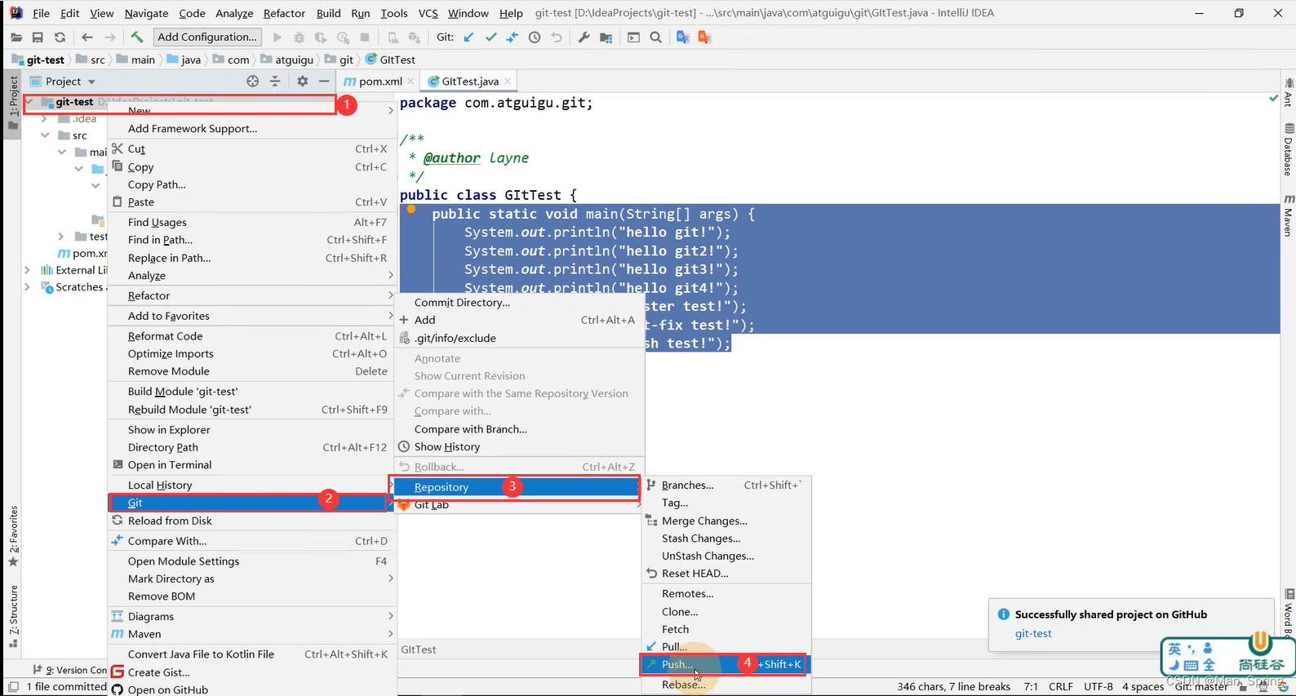Click git-test link in notification

pos(1033,634)
